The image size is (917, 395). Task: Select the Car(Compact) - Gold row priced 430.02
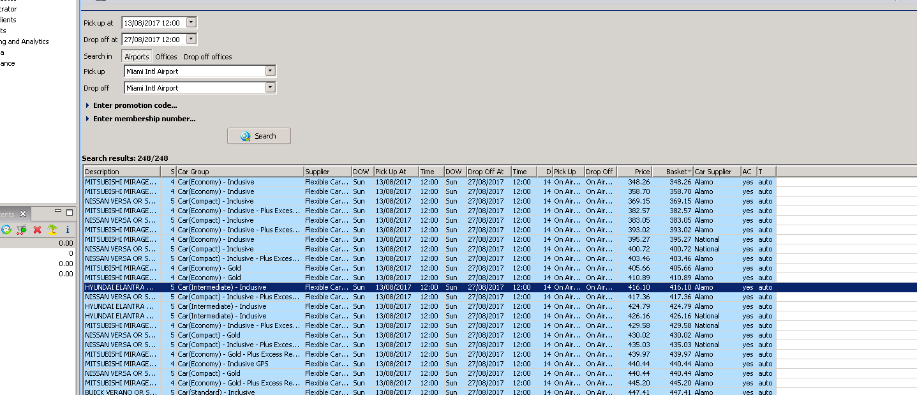click(429, 335)
